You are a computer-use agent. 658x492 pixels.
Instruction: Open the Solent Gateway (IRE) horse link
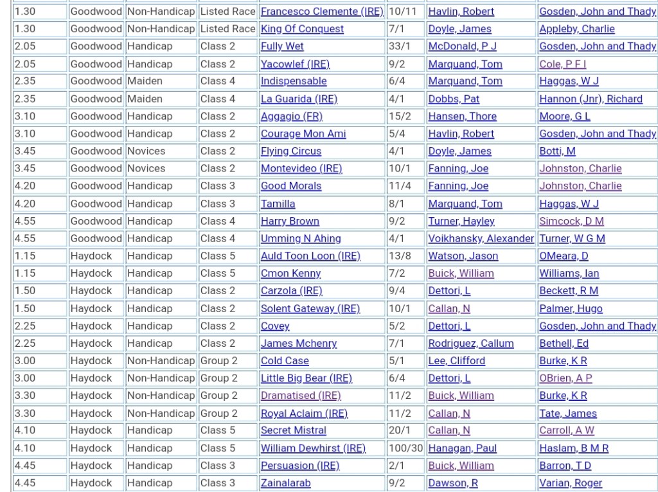click(x=310, y=308)
